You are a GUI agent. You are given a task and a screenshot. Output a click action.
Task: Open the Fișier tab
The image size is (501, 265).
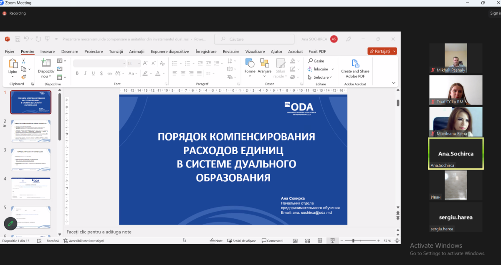10,52
